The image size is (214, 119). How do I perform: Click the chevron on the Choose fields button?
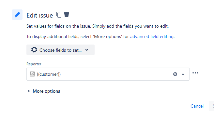point(87,50)
